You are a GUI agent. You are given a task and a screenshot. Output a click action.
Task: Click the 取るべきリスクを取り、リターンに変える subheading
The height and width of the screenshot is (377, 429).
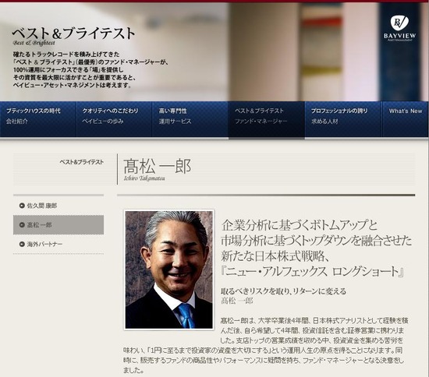click(x=283, y=291)
